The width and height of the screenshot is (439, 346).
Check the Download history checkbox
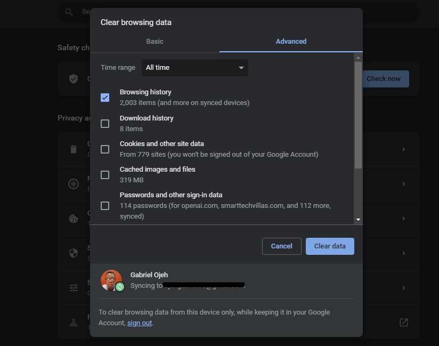[105, 123]
